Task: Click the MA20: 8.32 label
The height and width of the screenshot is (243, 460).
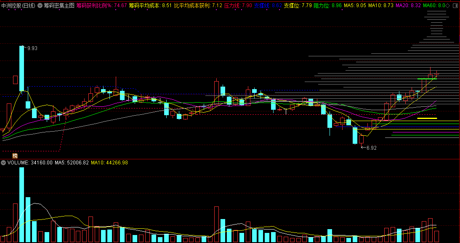Action: [x=408, y=5]
